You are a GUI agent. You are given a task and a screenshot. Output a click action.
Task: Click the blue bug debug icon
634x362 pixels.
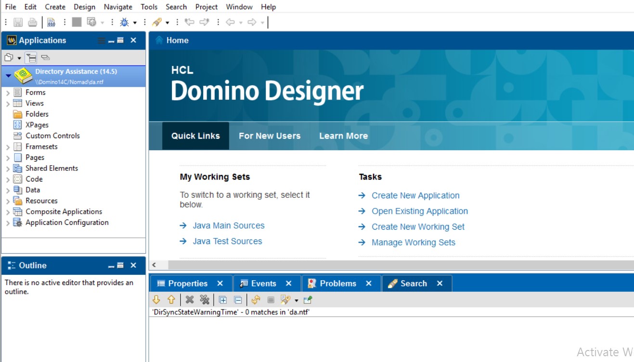(x=125, y=22)
